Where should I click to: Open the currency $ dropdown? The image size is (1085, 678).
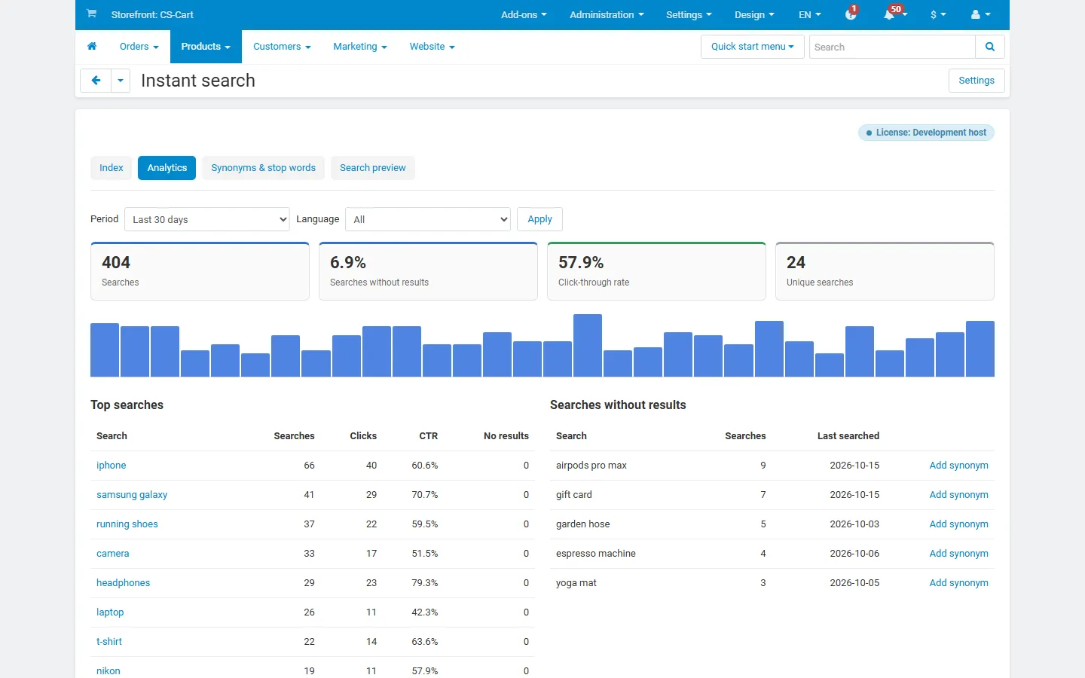[938, 14]
